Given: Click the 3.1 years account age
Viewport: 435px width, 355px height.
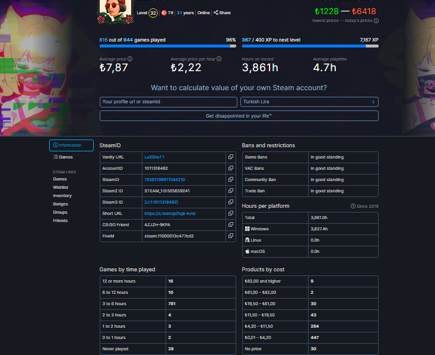Looking at the screenshot, I should tap(185, 13).
